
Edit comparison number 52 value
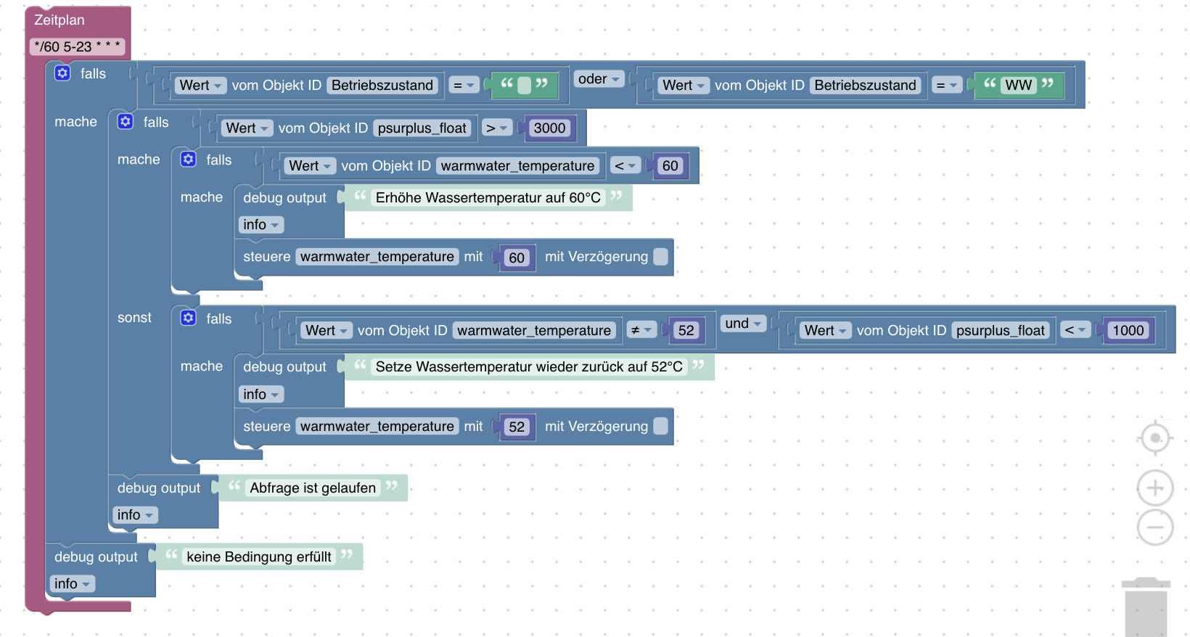686,331
